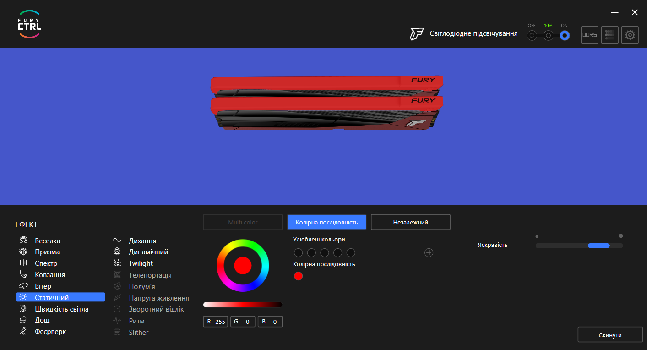Click the second empty favorite color slot
The image size is (647, 350).
(x=311, y=252)
